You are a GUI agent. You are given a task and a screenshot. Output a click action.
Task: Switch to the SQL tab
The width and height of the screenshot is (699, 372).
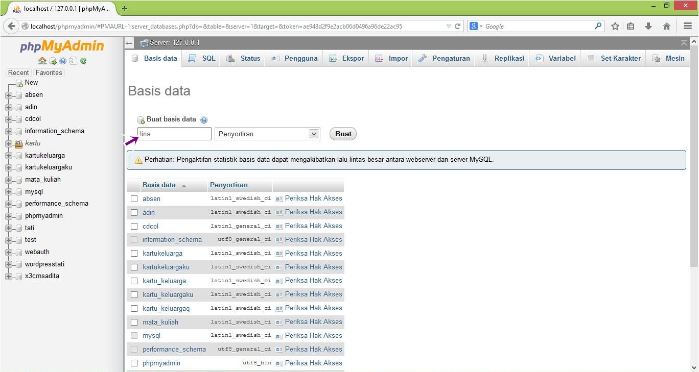[202, 58]
